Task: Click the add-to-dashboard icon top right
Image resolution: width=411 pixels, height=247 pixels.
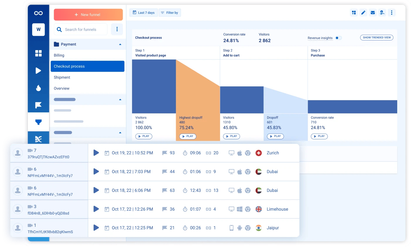Action: coord(354,13)
